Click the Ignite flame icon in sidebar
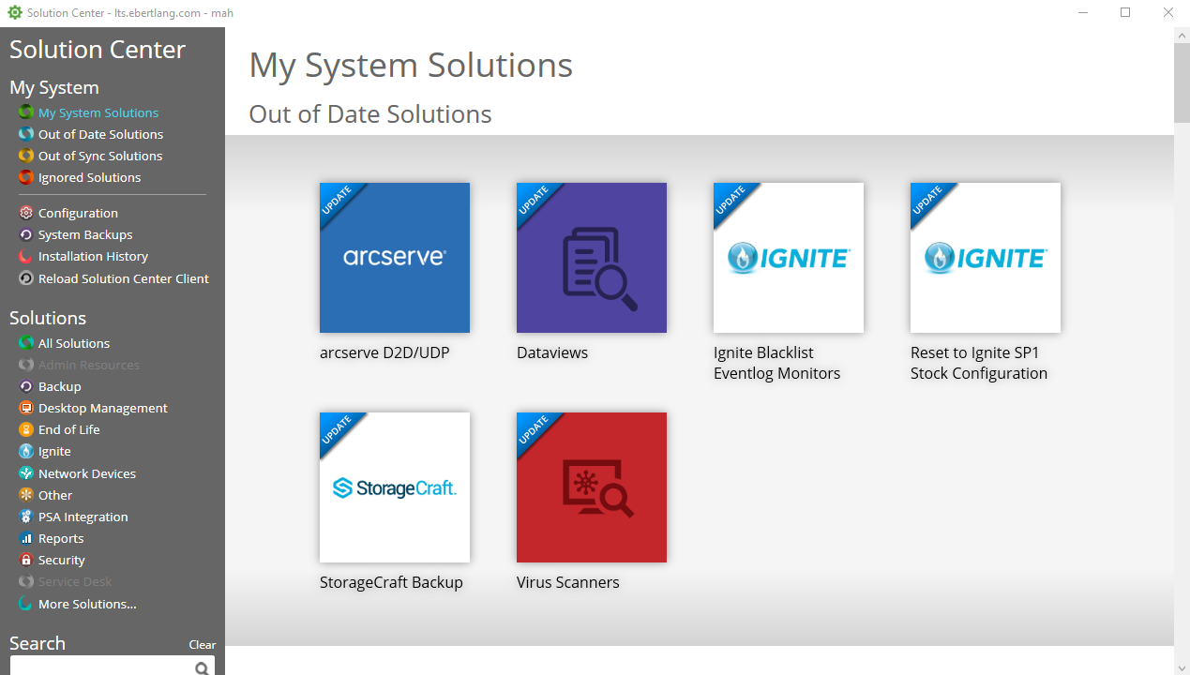Screen dimensions: 1190x675 click(x=26, y=451)
